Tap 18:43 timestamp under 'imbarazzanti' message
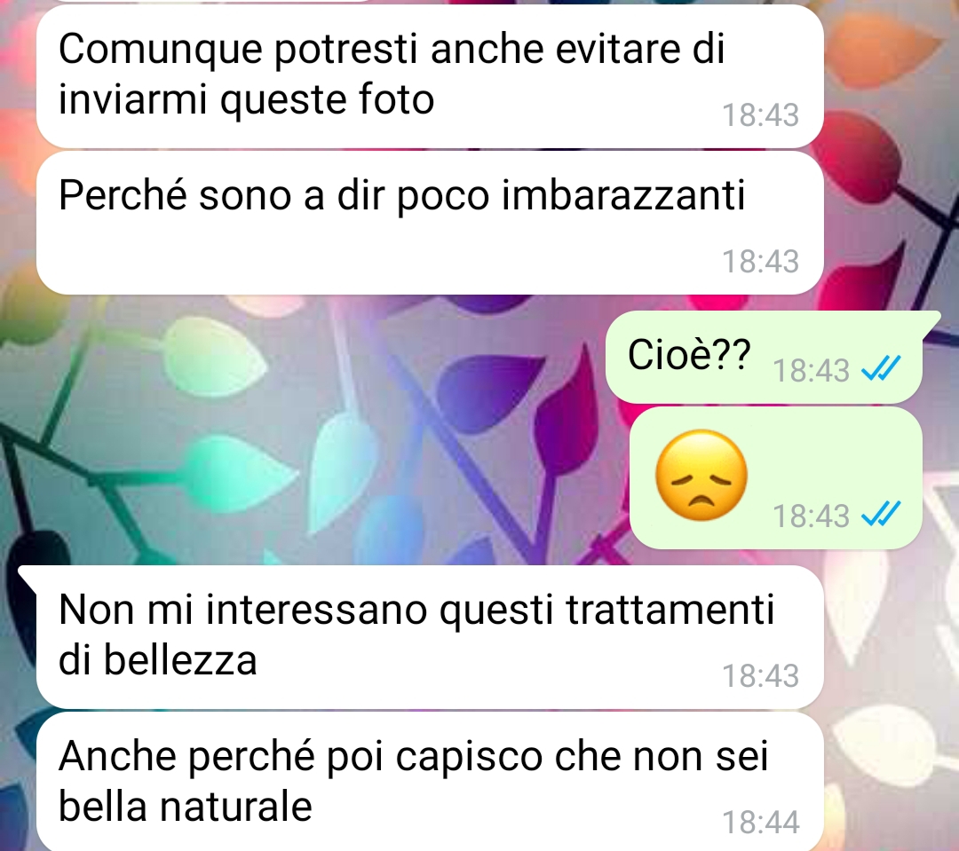The image size is (959, 851). (x=760, y=261)
